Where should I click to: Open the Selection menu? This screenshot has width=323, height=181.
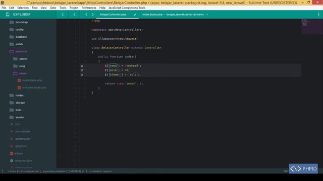point(23,8)
